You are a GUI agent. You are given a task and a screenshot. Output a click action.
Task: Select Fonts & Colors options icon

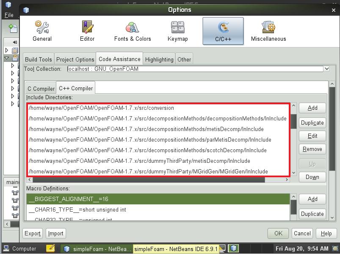pos(133,31)
